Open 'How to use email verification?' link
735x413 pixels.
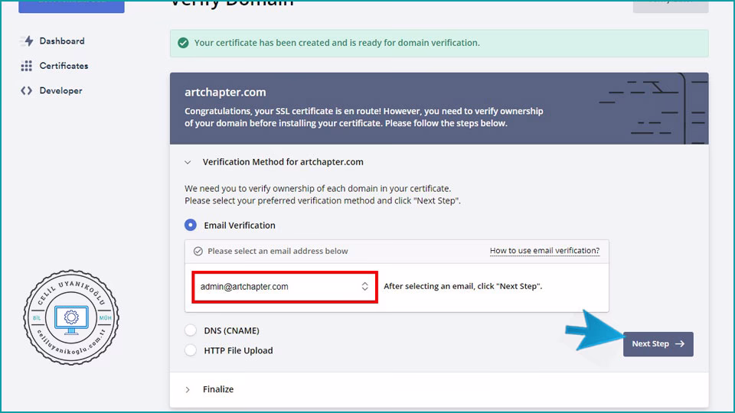tap(544, 251)
